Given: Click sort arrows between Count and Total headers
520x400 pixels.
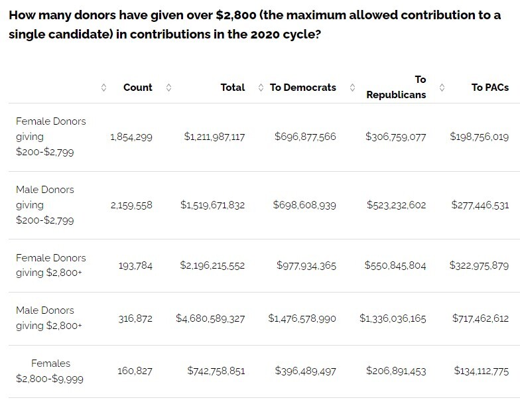Looking at the screenshot, I should pyautogui.click(x=168, y=88).
